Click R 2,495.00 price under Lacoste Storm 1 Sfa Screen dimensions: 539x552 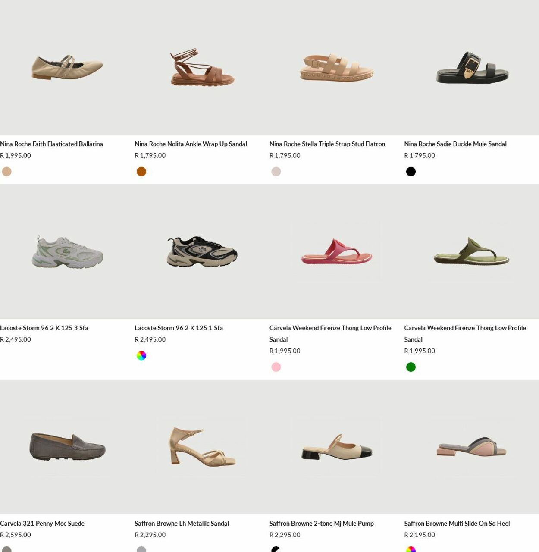[x=150, y=339]
